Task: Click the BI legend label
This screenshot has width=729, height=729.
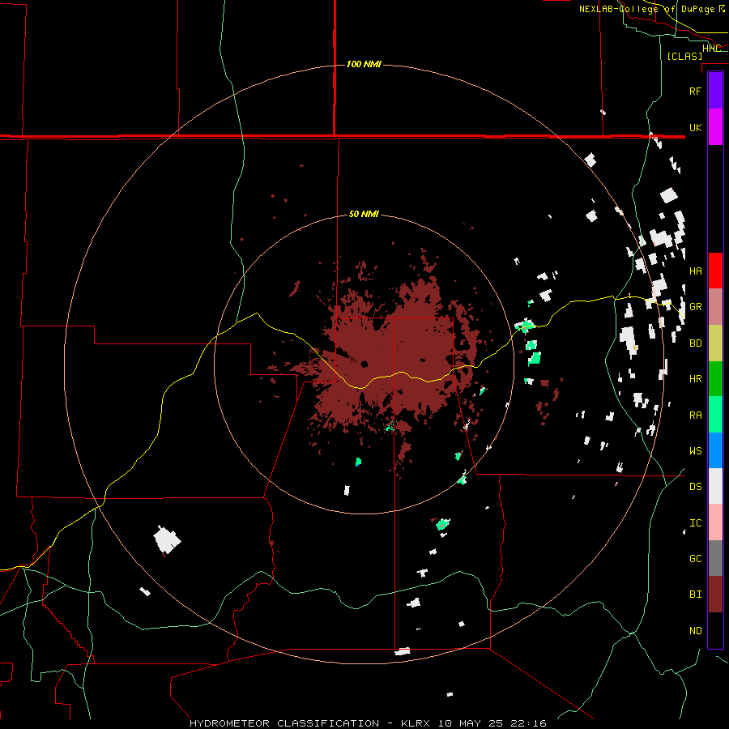Action: tap(695, 595)
